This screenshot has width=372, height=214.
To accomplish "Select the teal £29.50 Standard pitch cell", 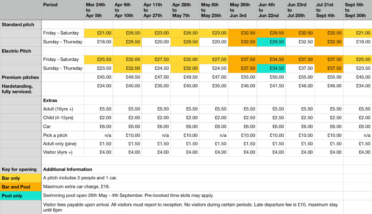I will 271,42.
